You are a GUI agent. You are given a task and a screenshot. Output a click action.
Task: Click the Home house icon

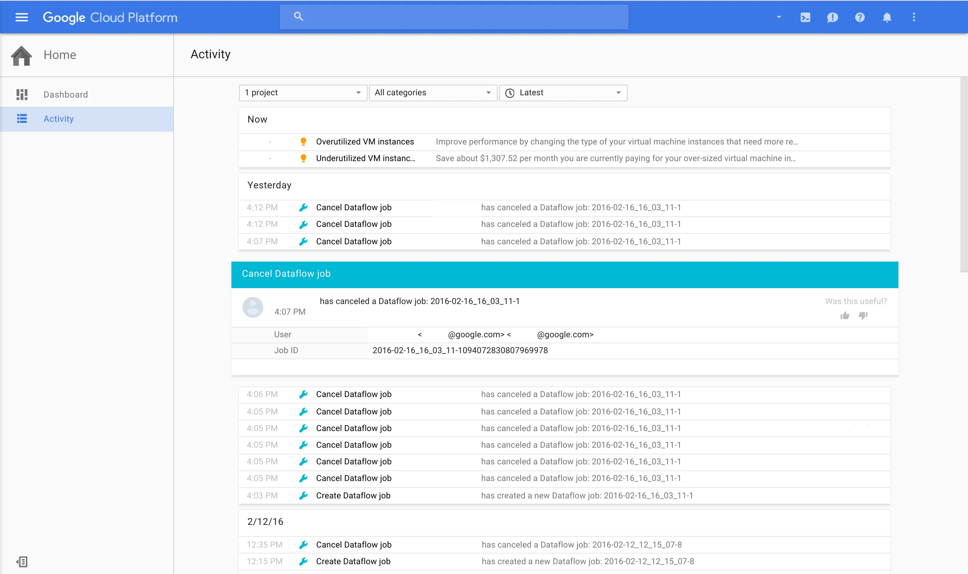coord(21,56)
